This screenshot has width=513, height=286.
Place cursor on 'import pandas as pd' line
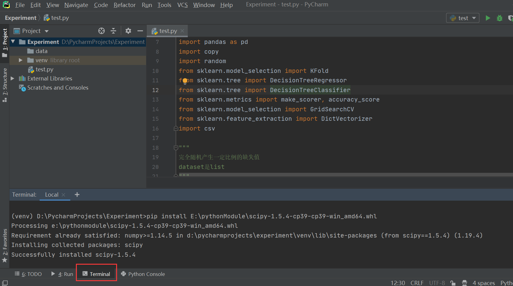click(x=213, y=42)
